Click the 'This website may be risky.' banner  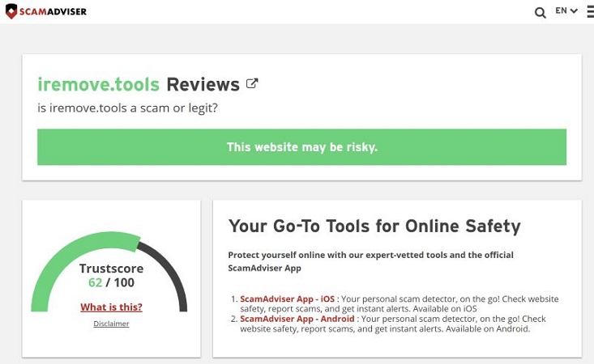[302, 146]
